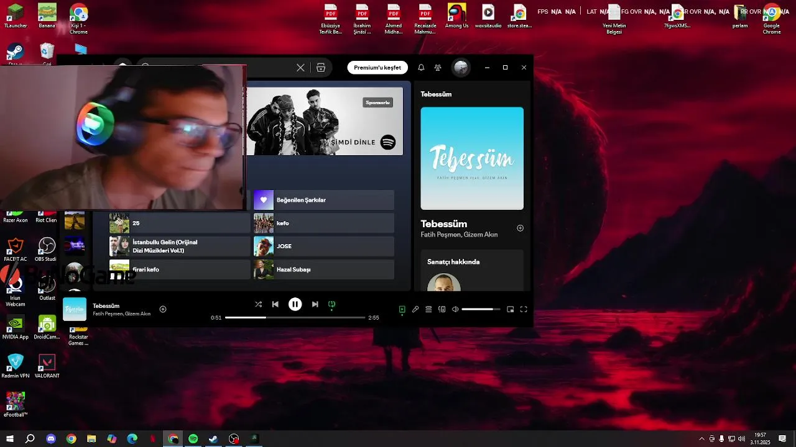796x447 pixels.
Task: Open the Browse icon next to search
Action: pos(321,68)
